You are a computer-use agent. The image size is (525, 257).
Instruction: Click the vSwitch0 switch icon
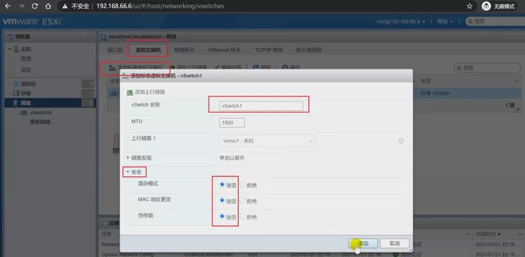[x=23, y=113]
